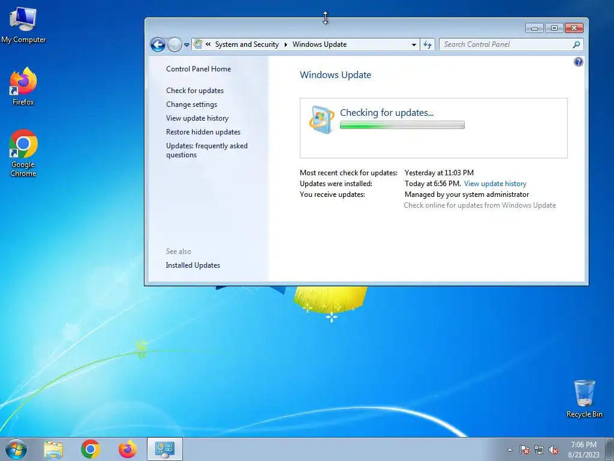Click the Windows Update shield icon
The image size is (614, 461).
click(x=321, y=119)
